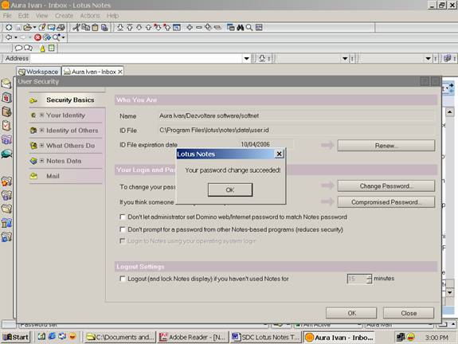Click the single speech bubble chat icon
Screen dimensions: 458x344
[x=18, y=48]
